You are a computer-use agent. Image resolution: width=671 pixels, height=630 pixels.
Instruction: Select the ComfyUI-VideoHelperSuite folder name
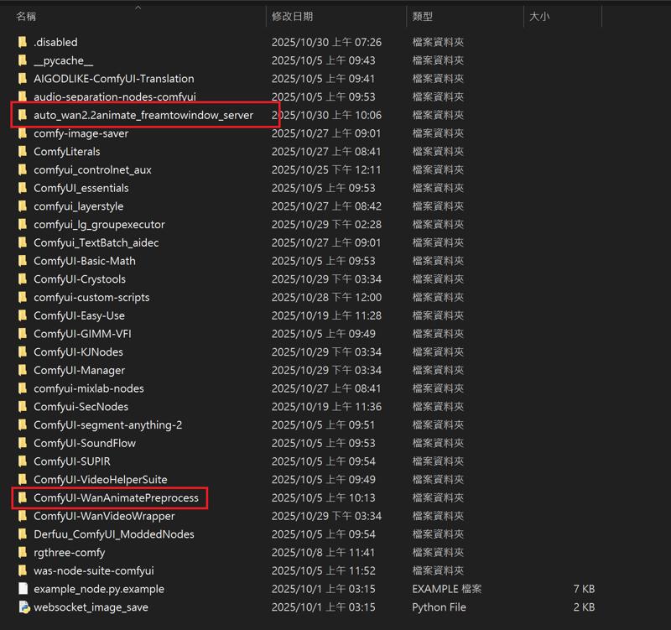click(101, 479)
